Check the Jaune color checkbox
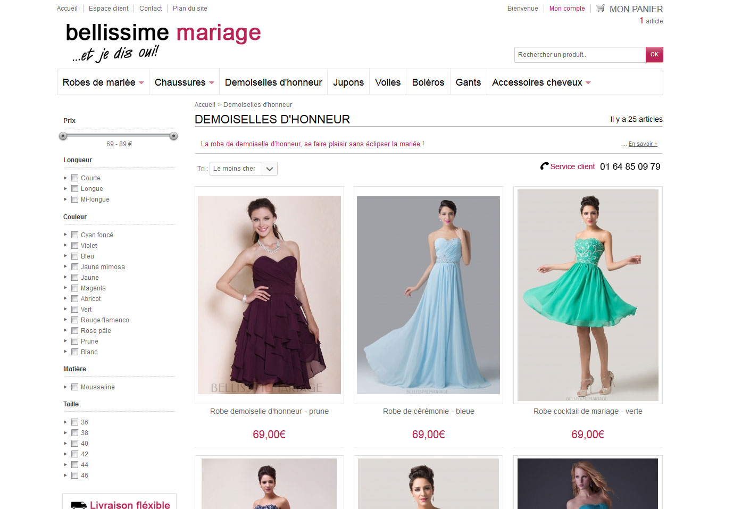 tap(75, 278)
